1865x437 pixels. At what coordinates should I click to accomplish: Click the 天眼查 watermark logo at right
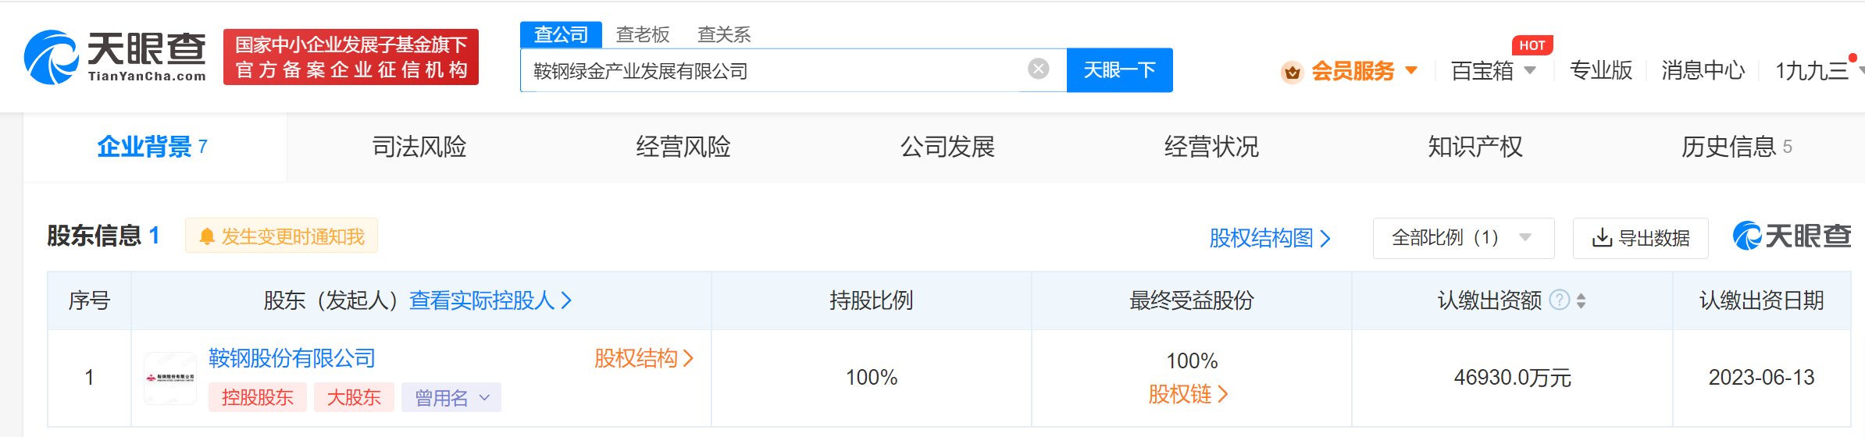(1792, 236)
